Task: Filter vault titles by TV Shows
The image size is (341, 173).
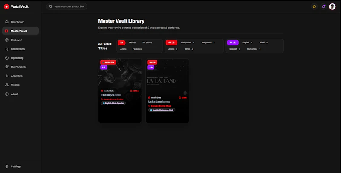Action: [x=147, y=43]
